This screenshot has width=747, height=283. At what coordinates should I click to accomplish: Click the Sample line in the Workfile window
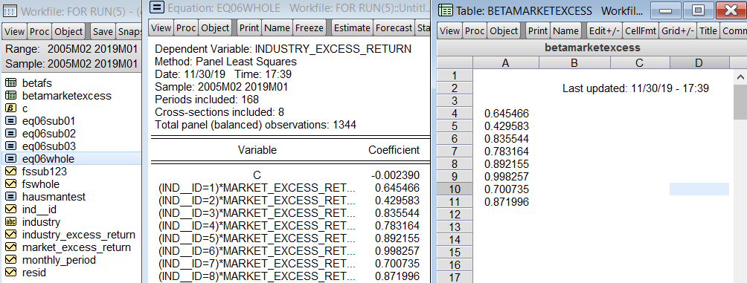click(71, 63)
